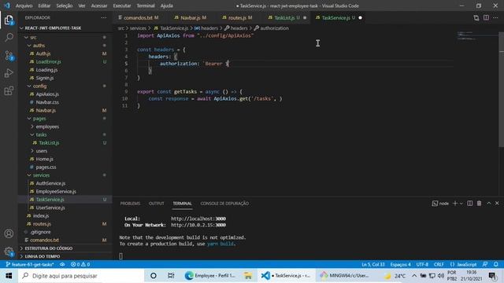
Task: Show the CONSOLE DE DEPURAÇÃO tab
Action: click(224, 204)
